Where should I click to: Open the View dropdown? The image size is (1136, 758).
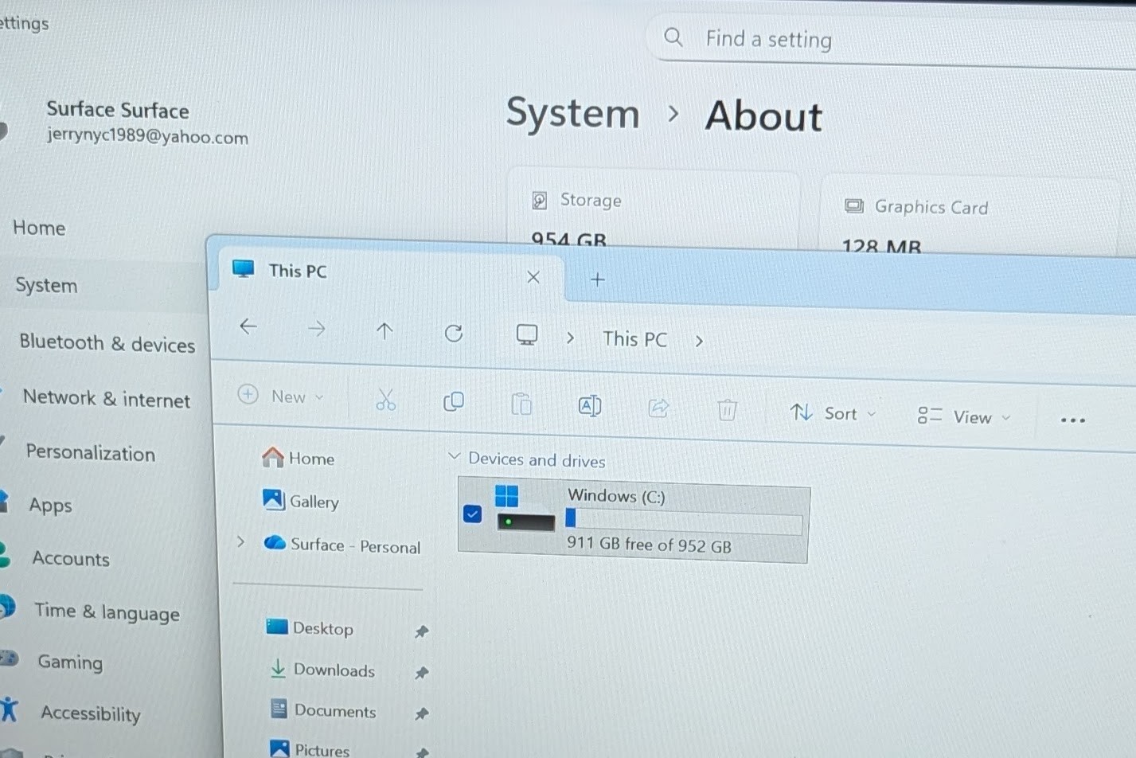pos(964,416)
